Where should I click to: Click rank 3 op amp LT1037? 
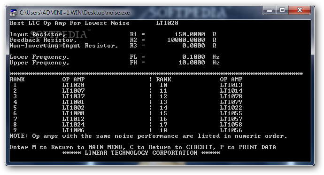73,96
